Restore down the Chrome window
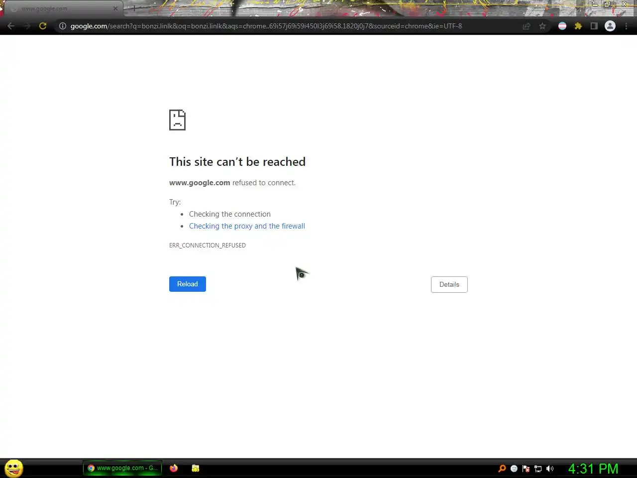This screenshot has height=478, width=637. [608, 4]
